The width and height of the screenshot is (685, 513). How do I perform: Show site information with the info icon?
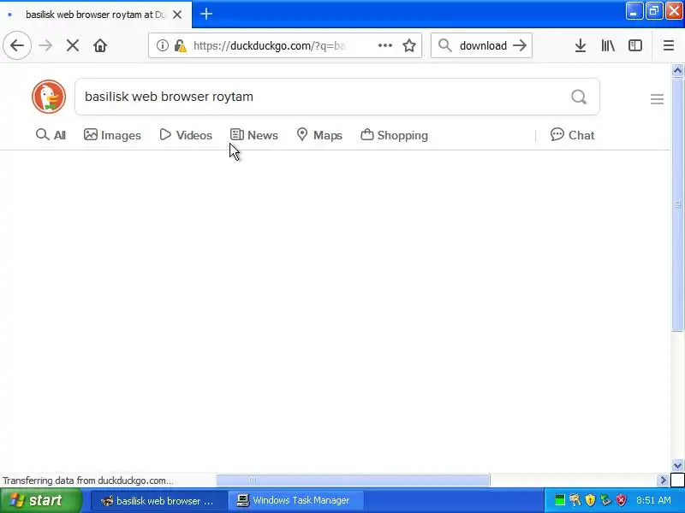tap(162, 45)
